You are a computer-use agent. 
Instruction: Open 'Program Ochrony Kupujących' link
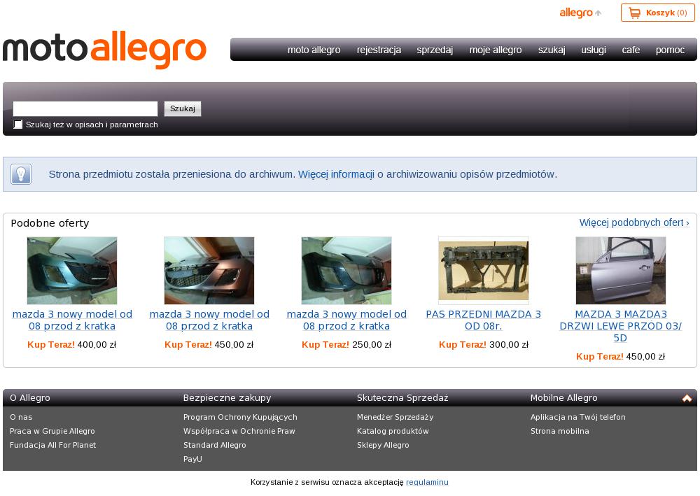tap(240, 417)
